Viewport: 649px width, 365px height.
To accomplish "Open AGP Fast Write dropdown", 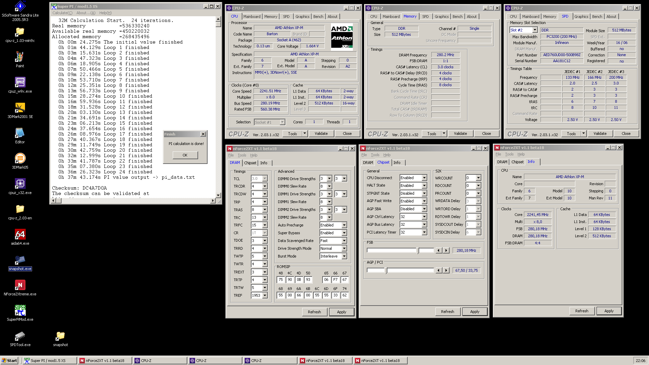I will click(x=424, y=201).
